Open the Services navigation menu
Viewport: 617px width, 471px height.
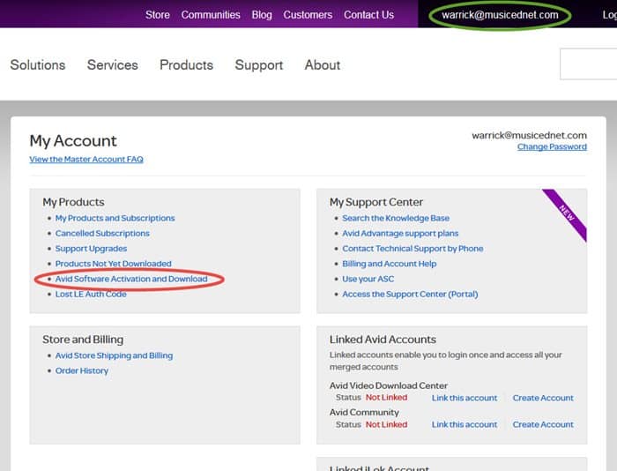[113, 65]
